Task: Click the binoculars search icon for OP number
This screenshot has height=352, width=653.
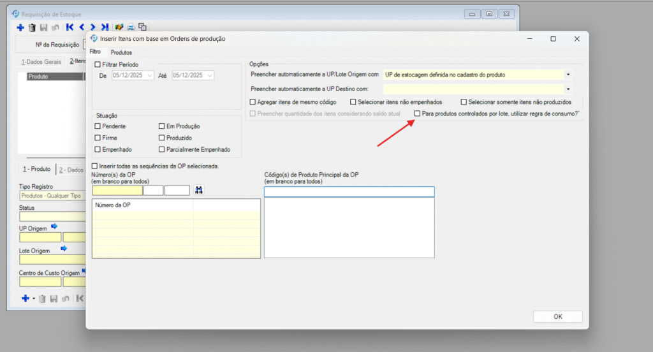Action: (x=198, y=190)
